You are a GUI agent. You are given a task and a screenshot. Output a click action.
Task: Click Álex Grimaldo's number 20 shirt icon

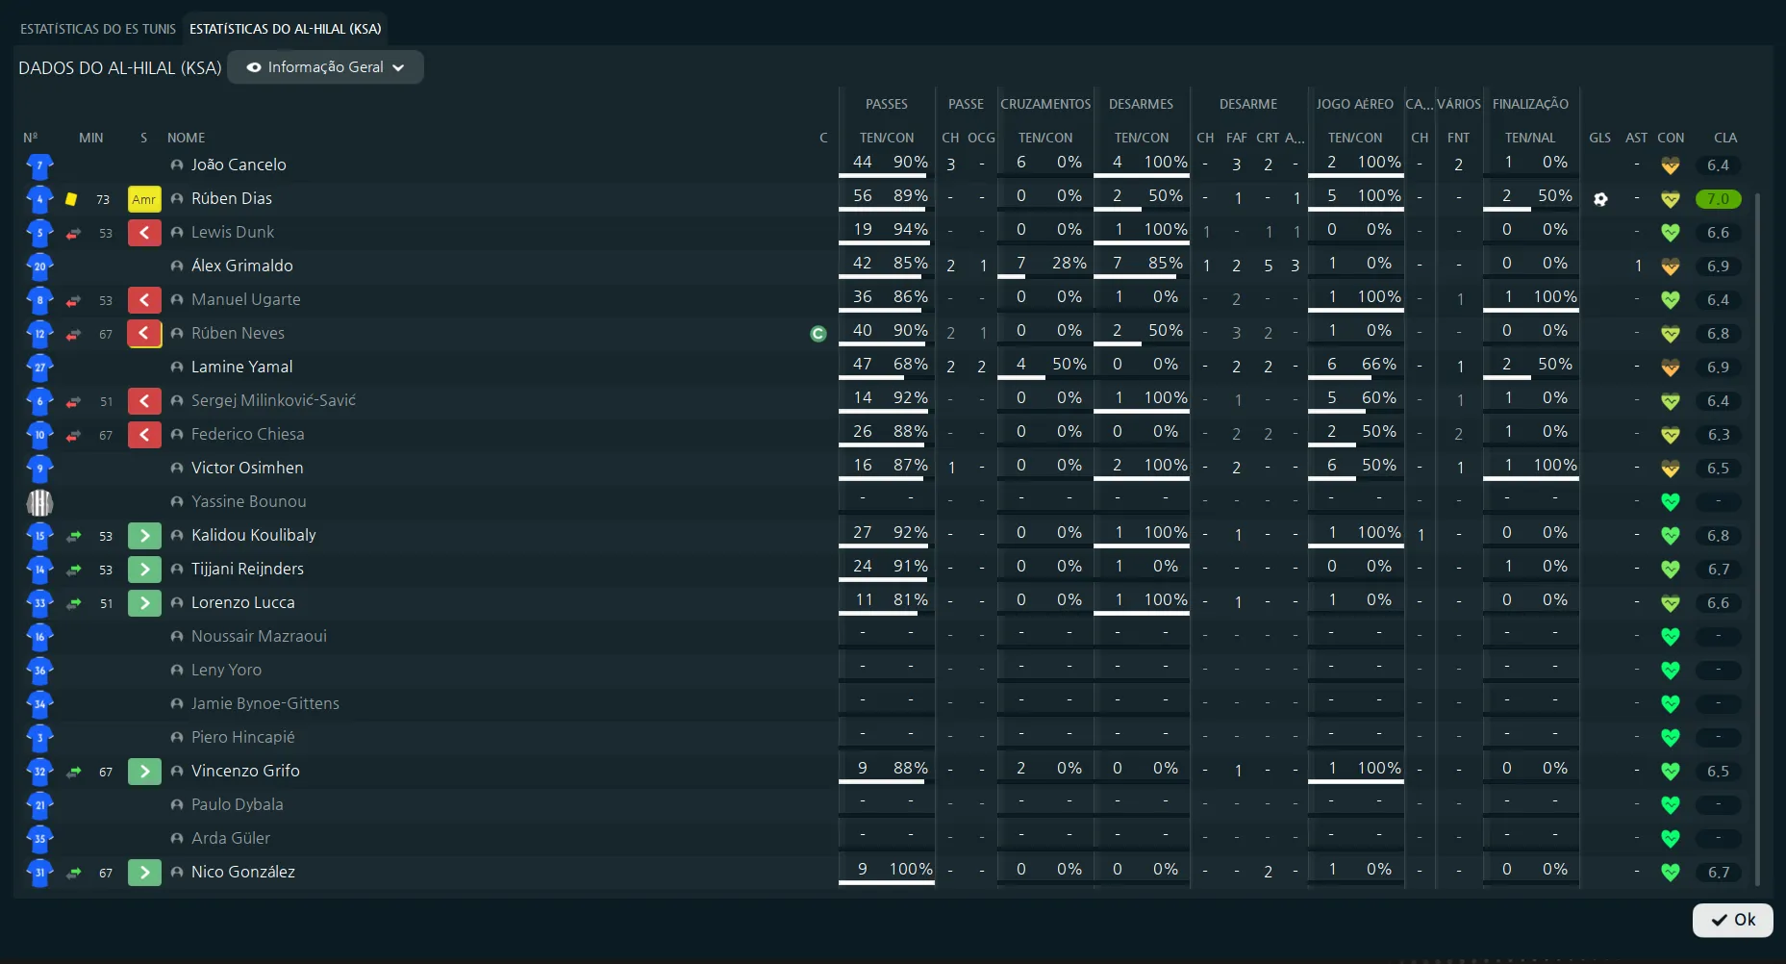click(x=39, y=266)
